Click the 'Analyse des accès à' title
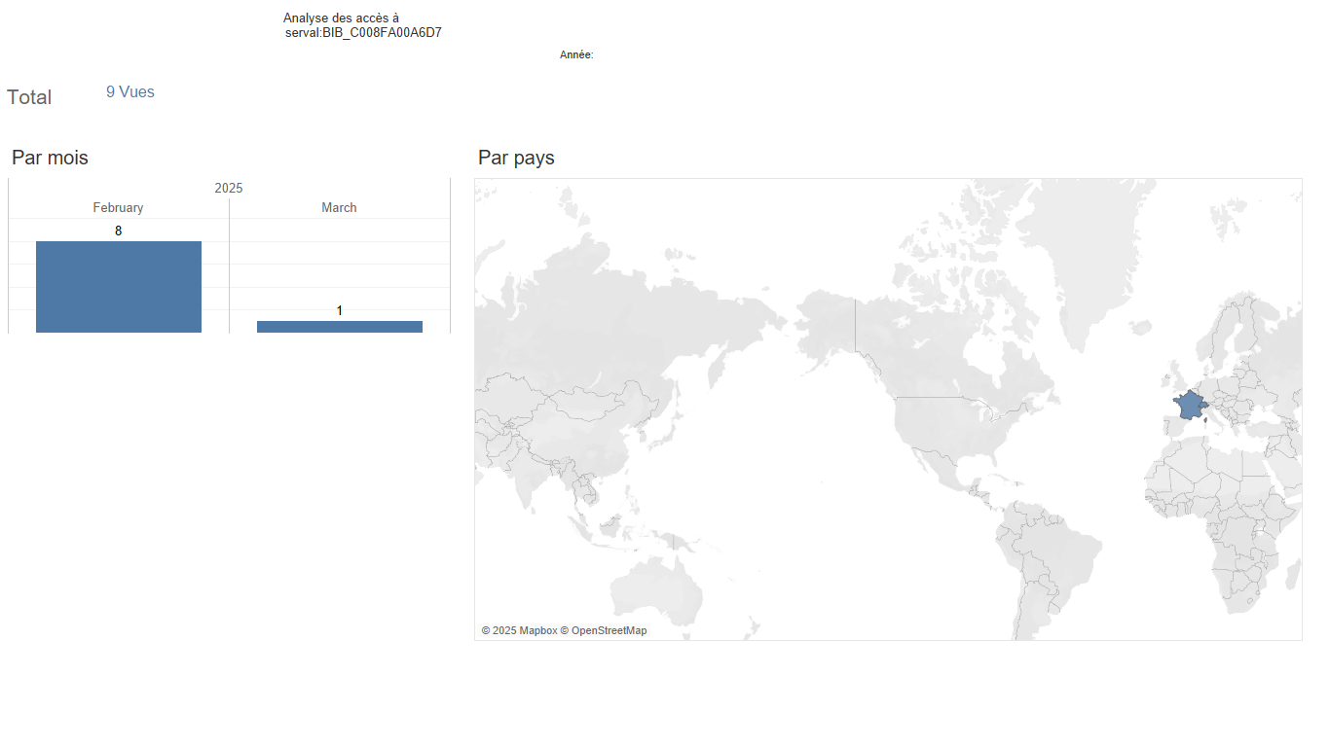The height and width of the screenshot is (747, 1330). point(341,18)
